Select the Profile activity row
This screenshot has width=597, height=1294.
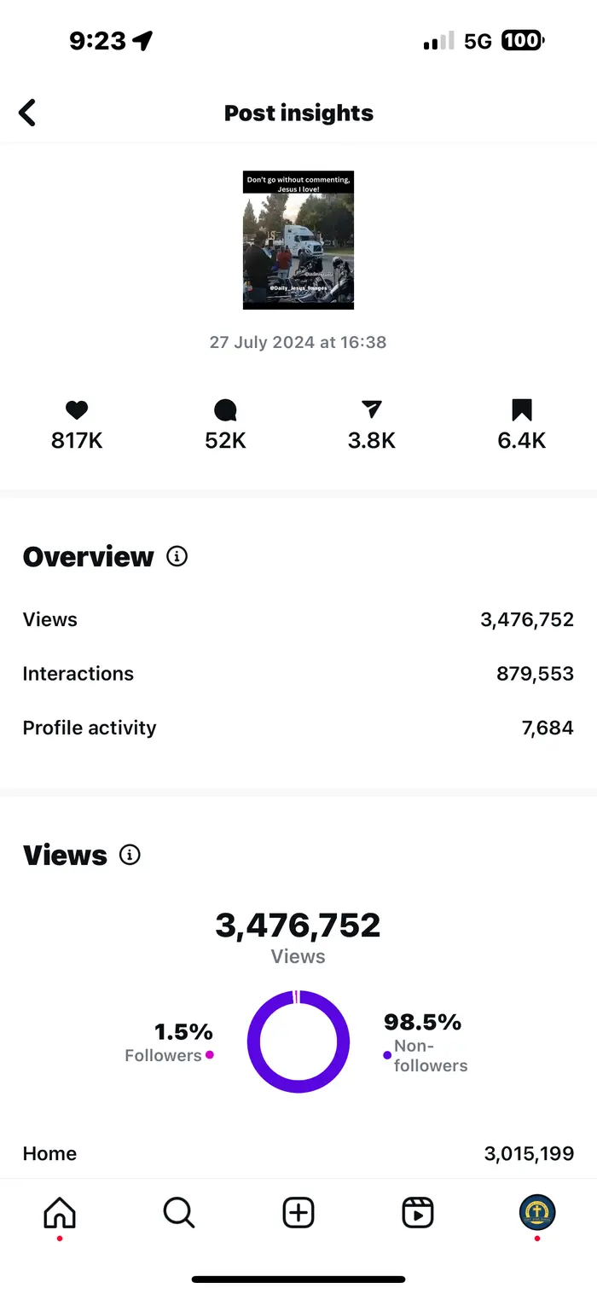tap(298, 728)
